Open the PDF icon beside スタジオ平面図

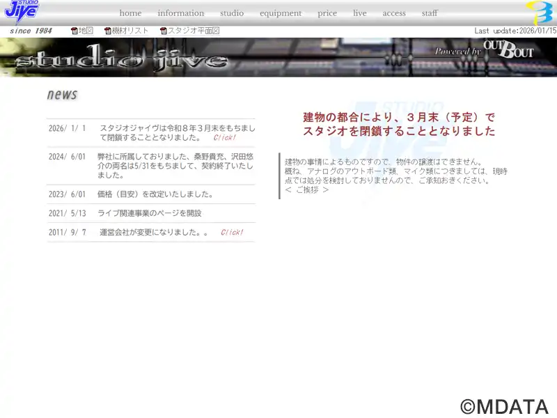pyautogui.click(x=164, y=31)
